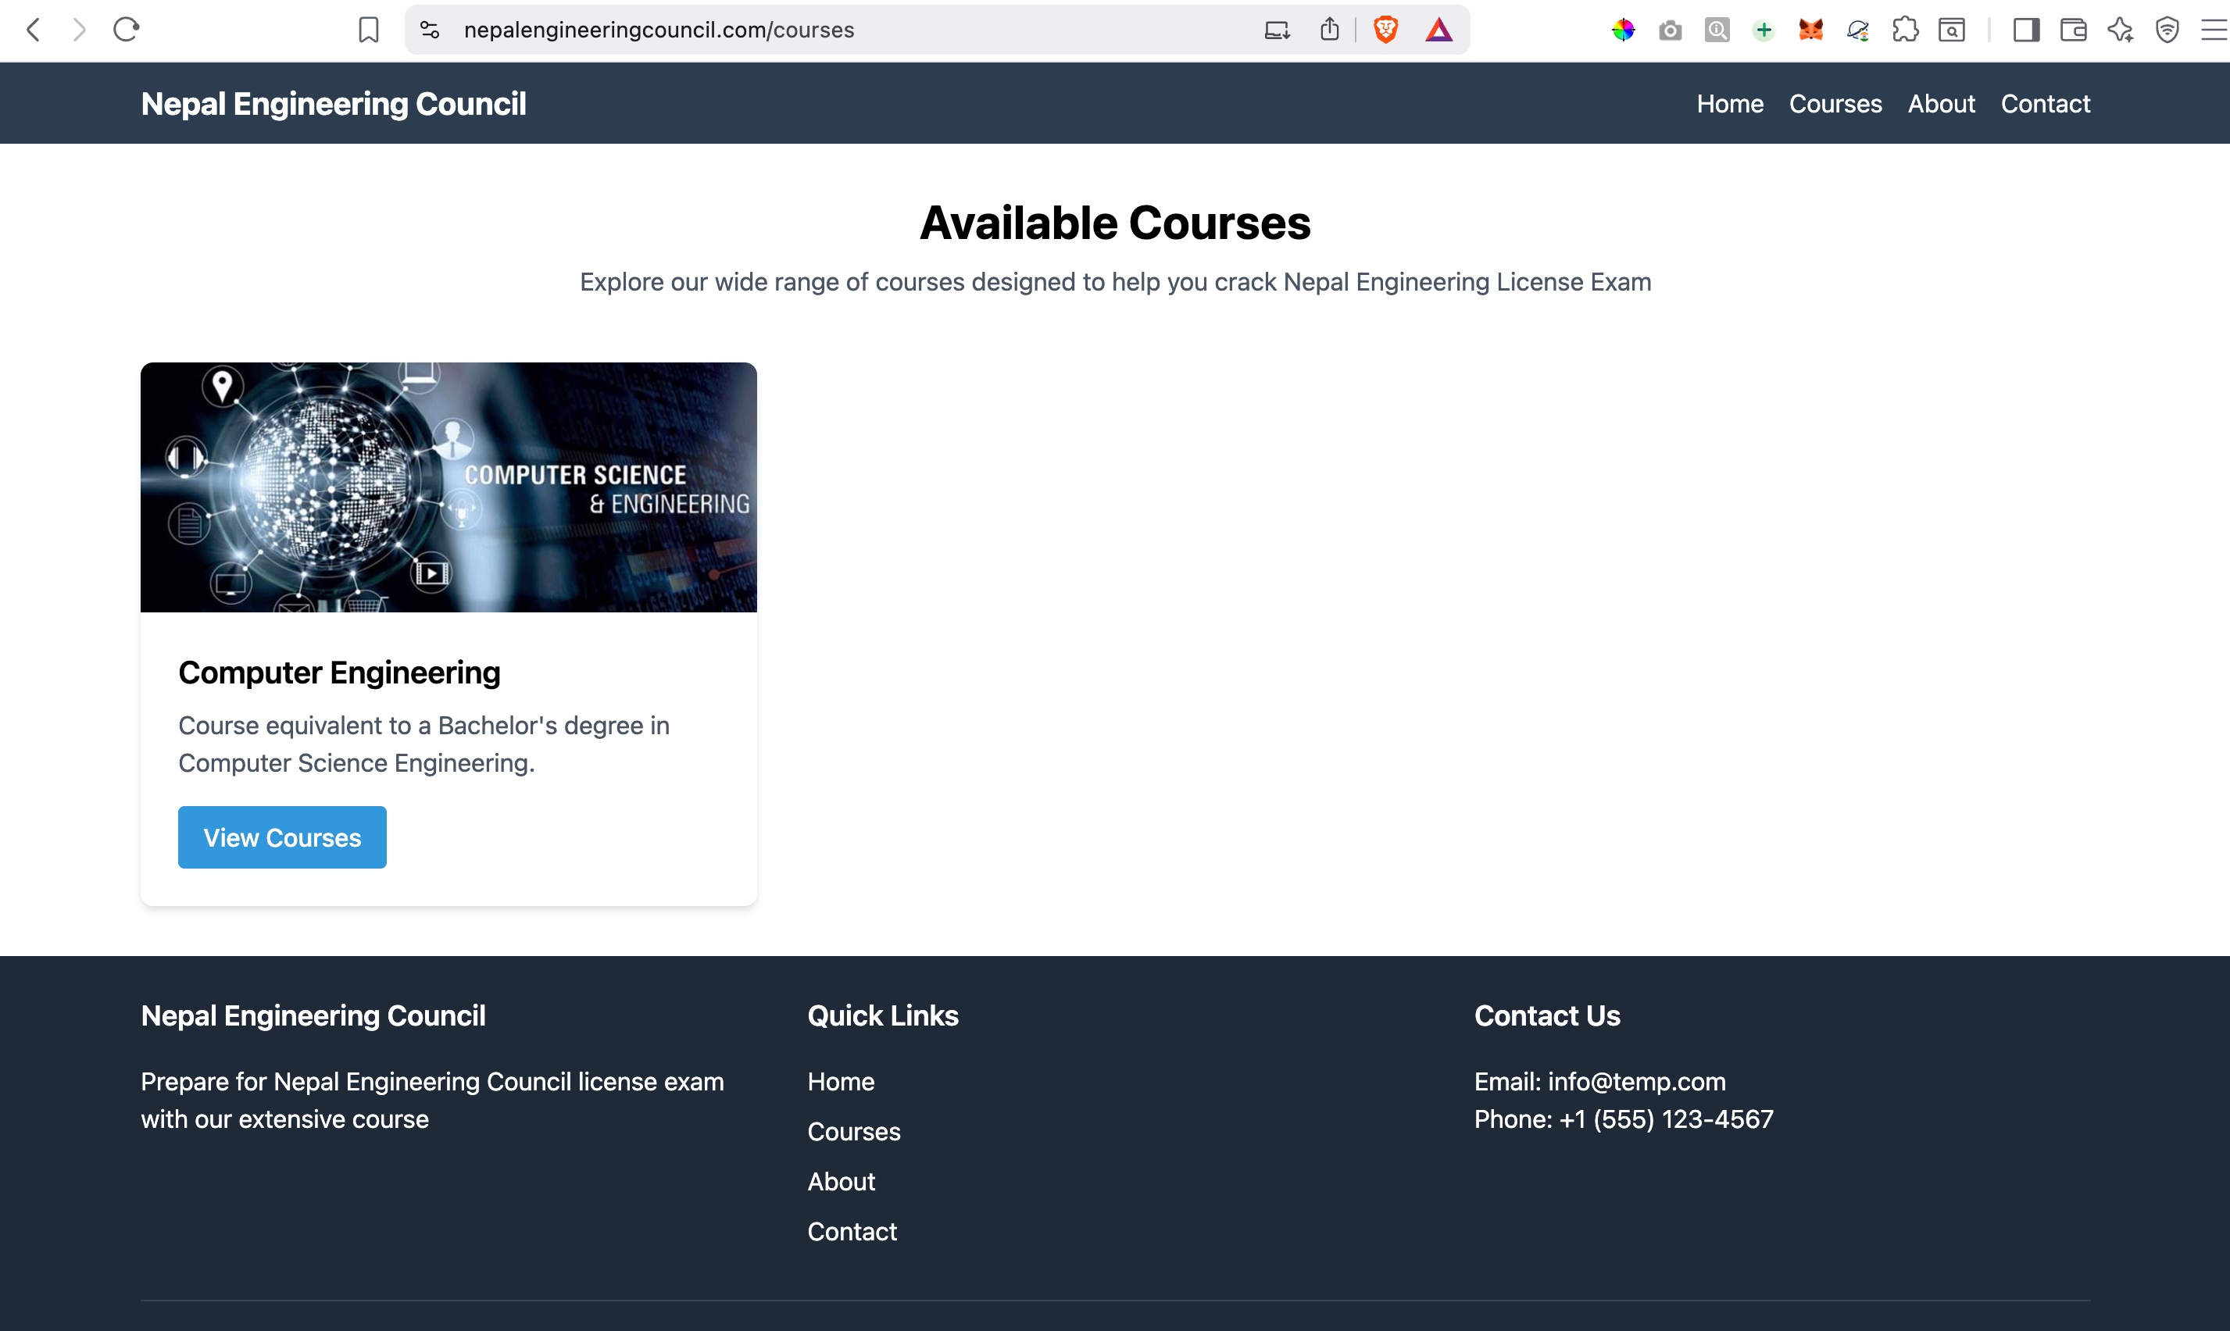Click the Brave Rewards triangle icon
Image resolution: width=2230 pixels, height=1331 pixels.
point(1438,30)
